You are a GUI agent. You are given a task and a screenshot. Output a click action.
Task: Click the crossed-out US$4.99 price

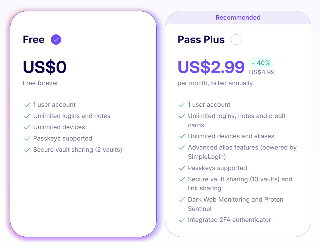[262, 72]
